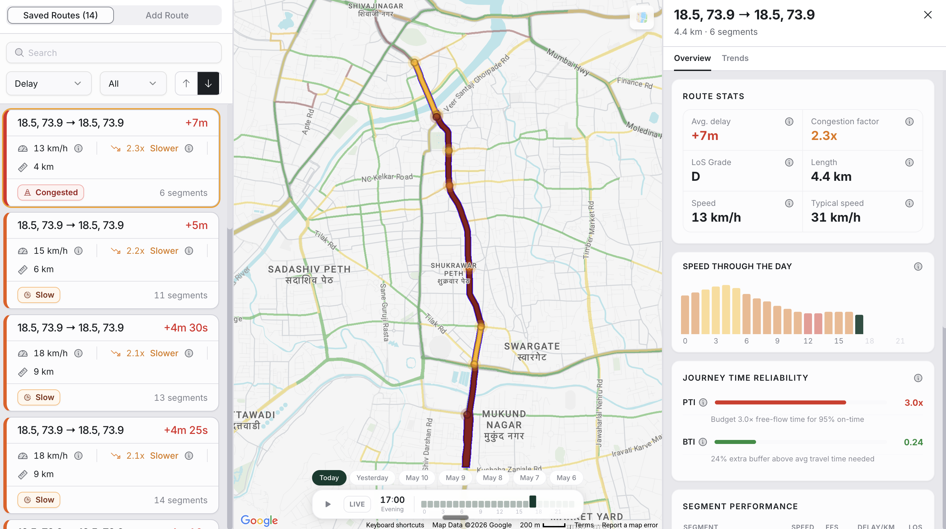946x529 pixels.
Task: Click the route Search field
Action: pos(114,53)
